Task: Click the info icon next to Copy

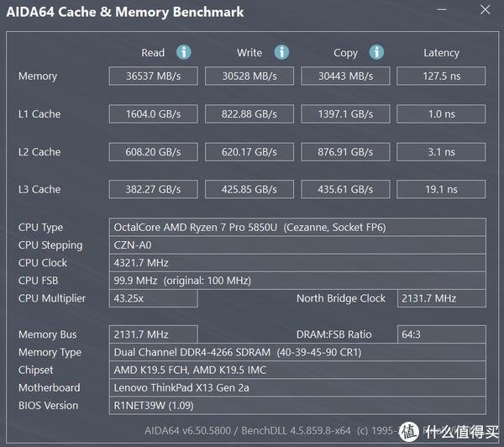Action: tap(376, 52)
